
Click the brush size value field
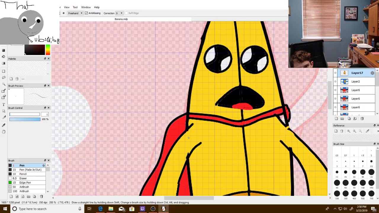(44, 114)
